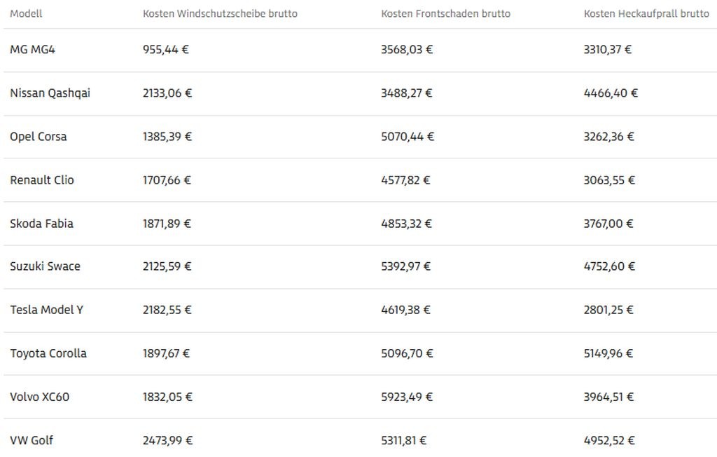Click the Volvo XC60 model name
Image resolution: width=717 pixels, height=457 pixels.
tap(39, 397)
